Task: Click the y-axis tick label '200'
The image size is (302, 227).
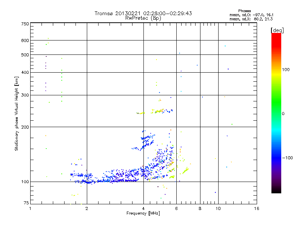Action: [25, 127]
